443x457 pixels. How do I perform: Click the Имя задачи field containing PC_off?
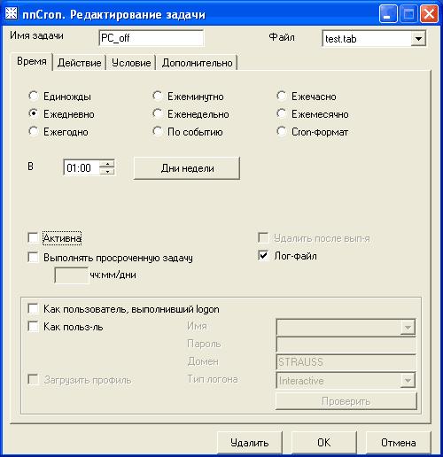pos(152,38)
